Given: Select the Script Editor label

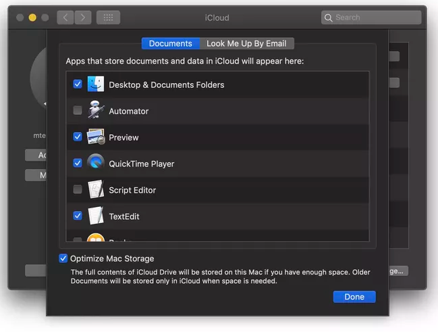Looking at the screenshot, I should click(132, 190).
